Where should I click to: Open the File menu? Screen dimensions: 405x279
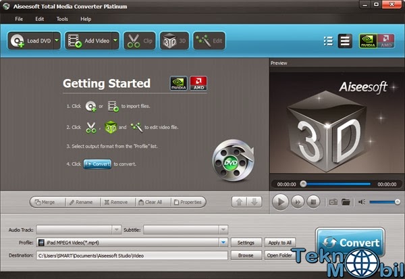(19, 19)
